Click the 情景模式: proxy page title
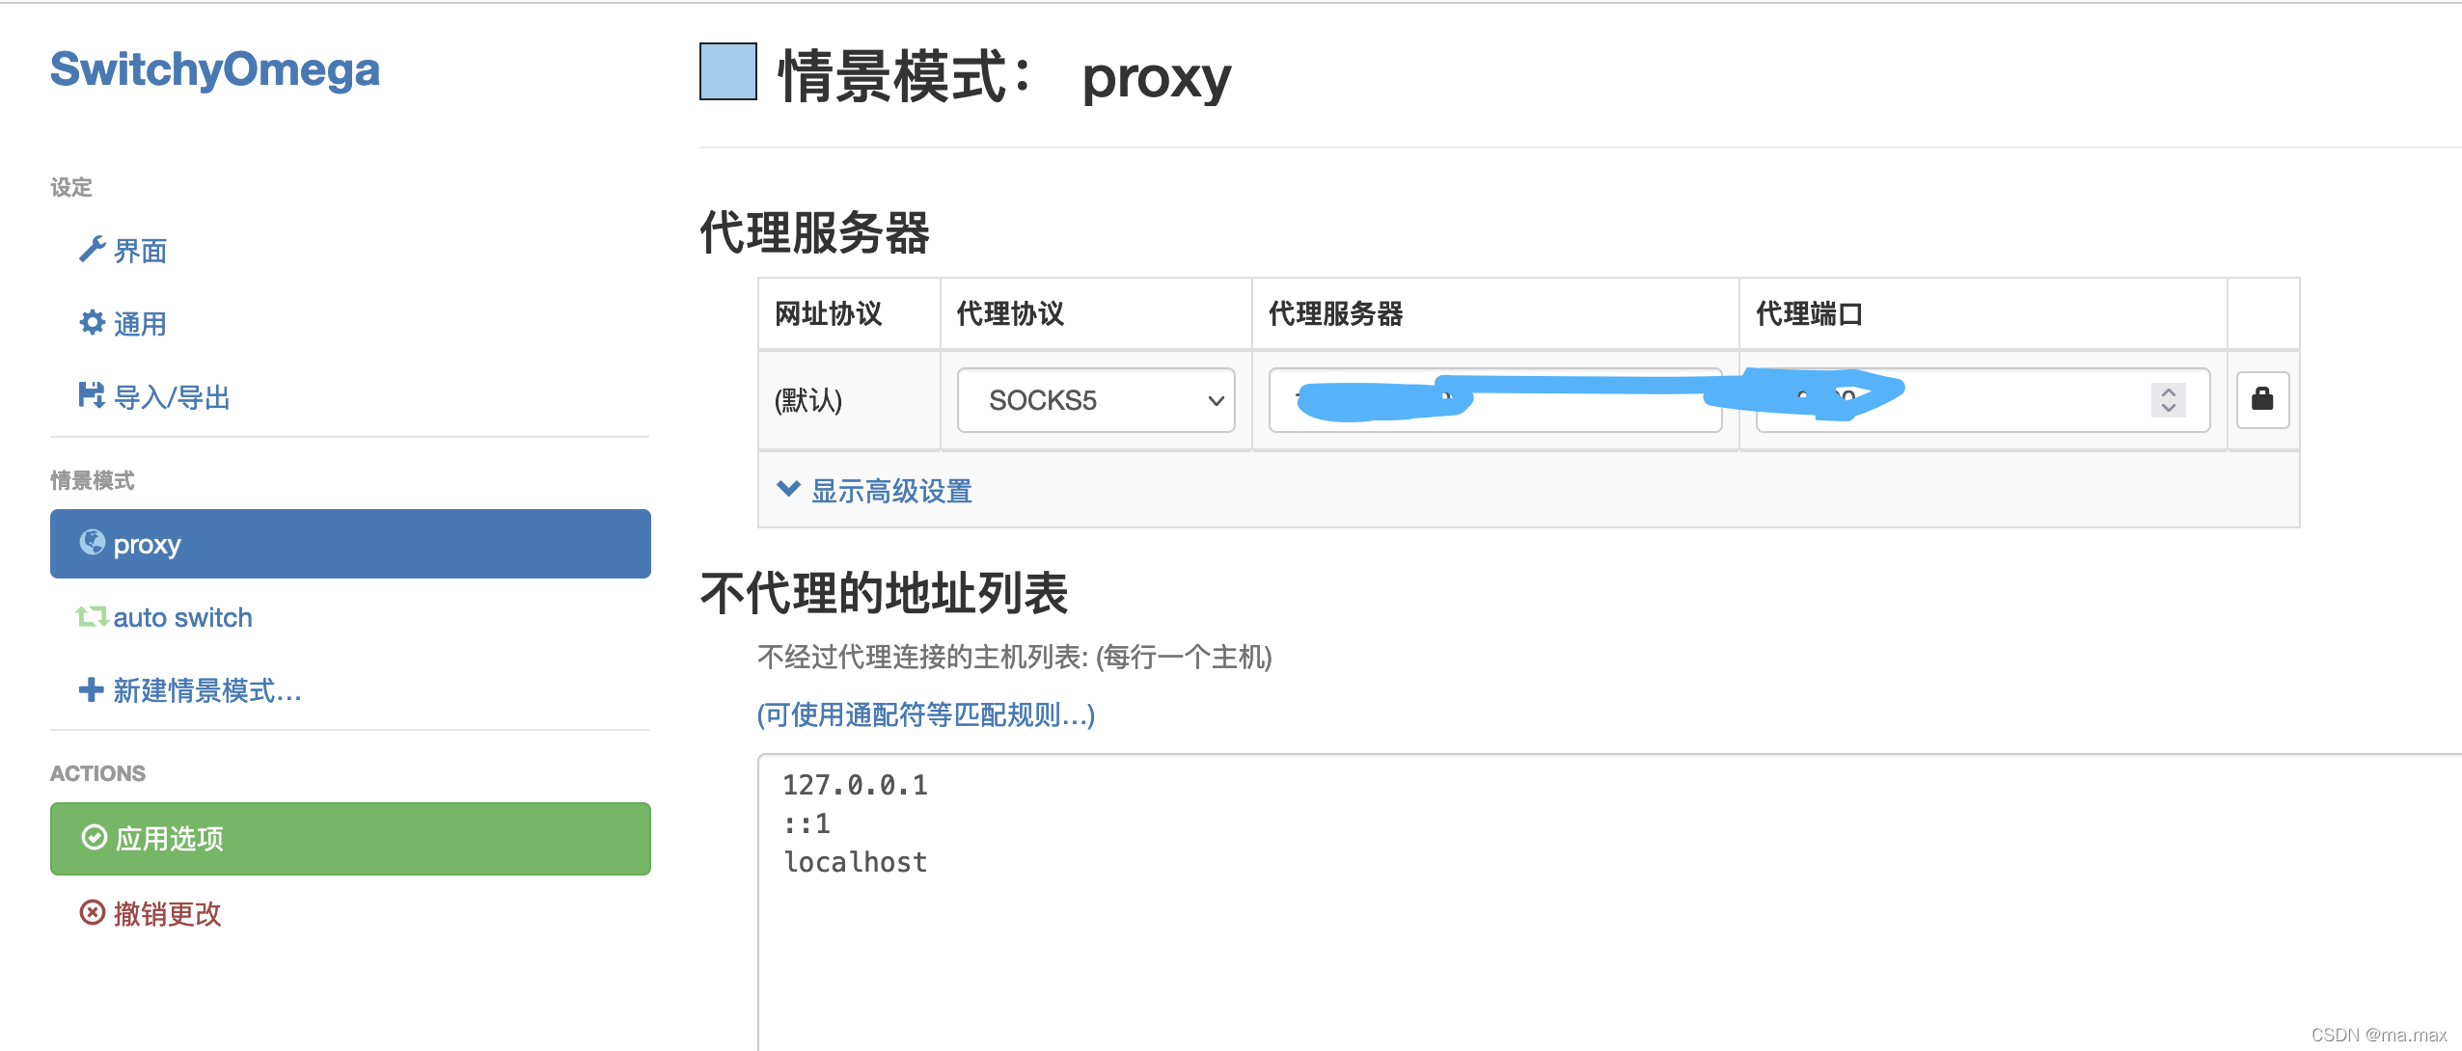The width and height of the screenshot is (2462, 1051). point(1004,76)
